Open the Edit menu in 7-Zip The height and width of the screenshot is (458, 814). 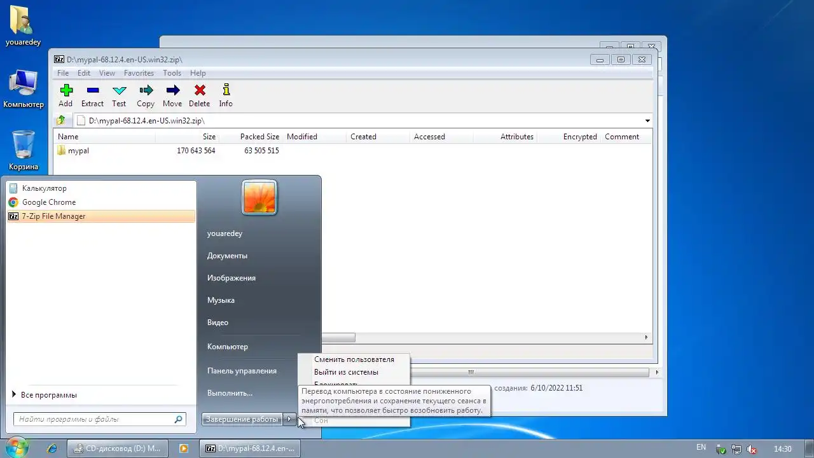[x=84, y=73]
